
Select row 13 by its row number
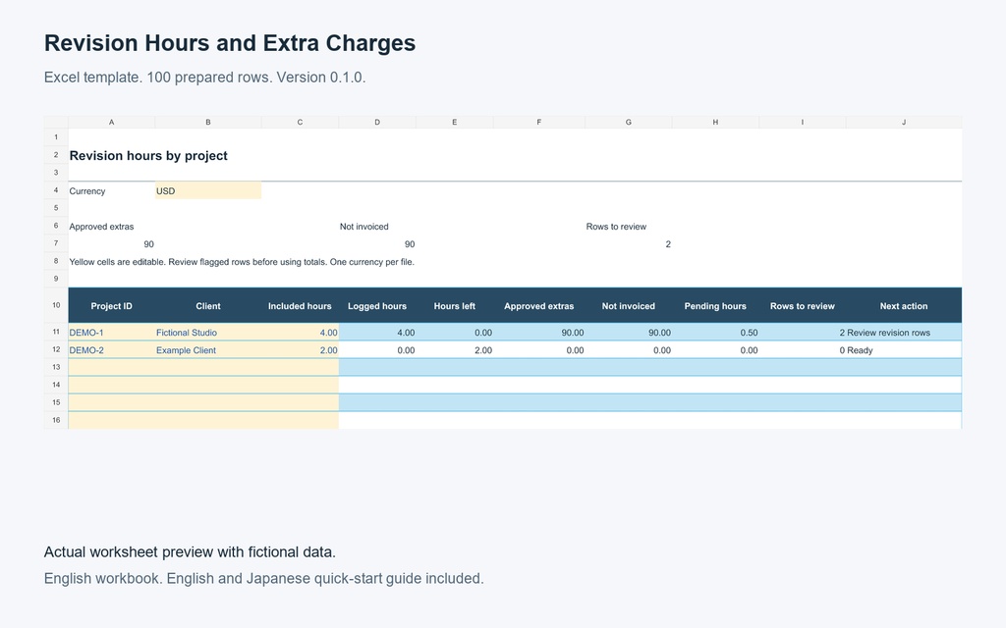click(56, 367)
